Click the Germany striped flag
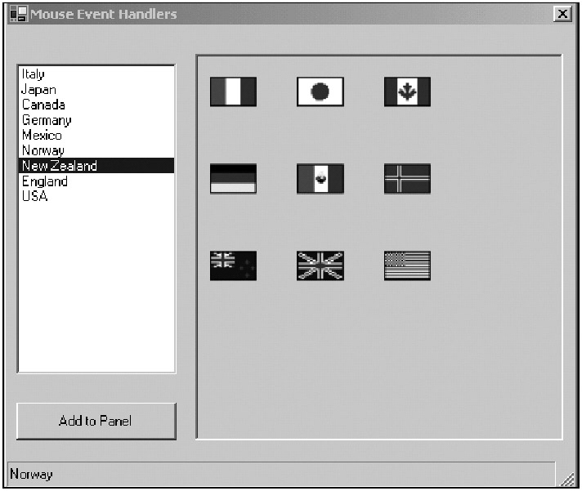This screenshot has height=491, width=582. [x=233, y=179]
